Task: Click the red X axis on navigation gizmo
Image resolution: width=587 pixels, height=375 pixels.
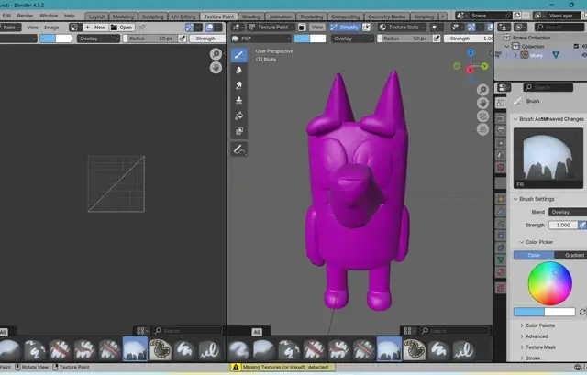Action: click(470, 70)
